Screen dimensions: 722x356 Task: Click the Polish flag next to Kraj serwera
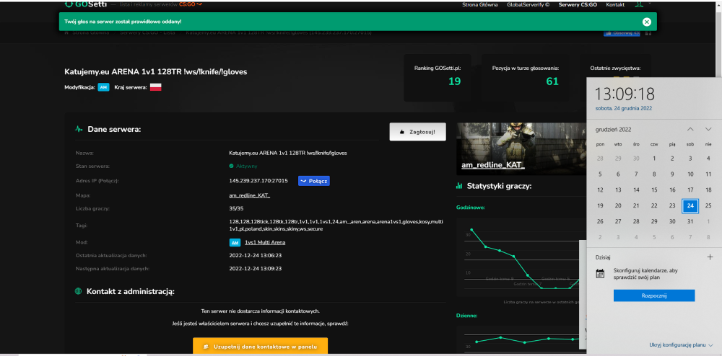[x=156, y=87]
